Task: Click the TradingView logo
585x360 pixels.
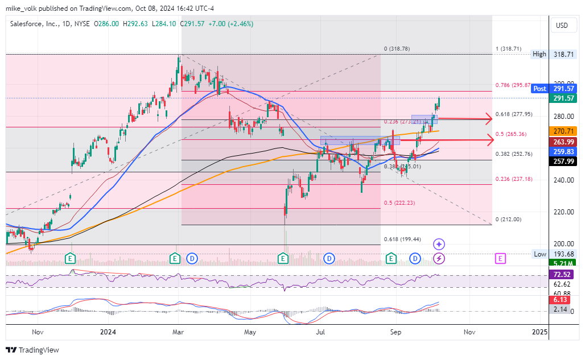Action: pos(32,350)
